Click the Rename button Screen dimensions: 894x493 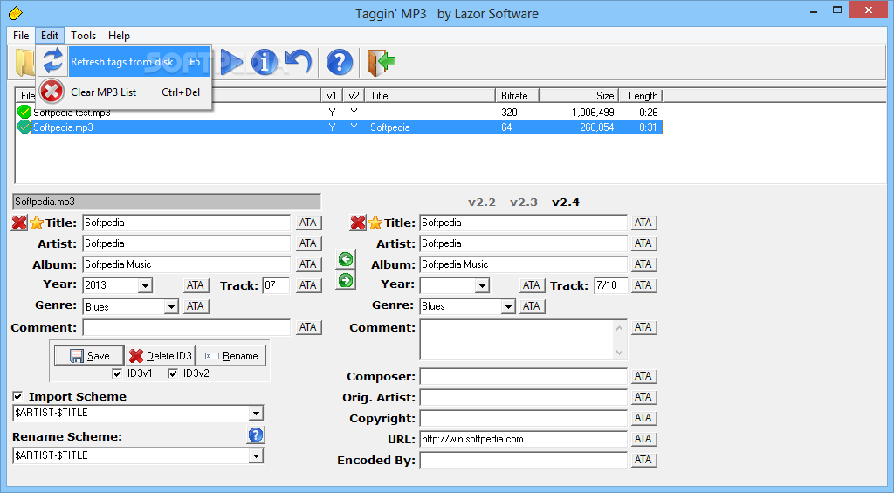(230, 356)
